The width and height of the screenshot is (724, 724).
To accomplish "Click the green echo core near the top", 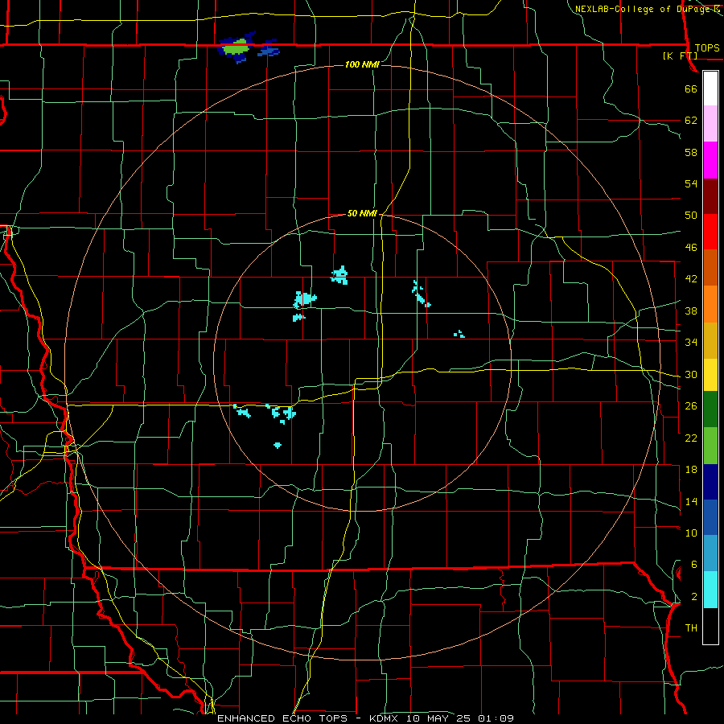I will click(x=235, y=47).
